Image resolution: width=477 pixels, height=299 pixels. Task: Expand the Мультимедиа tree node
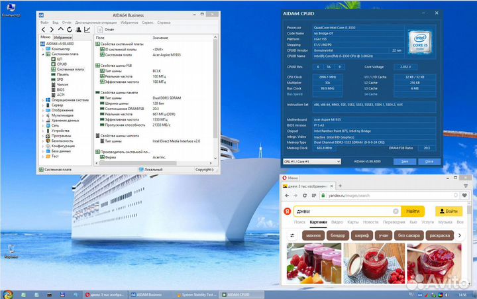(x=43, y=115)
